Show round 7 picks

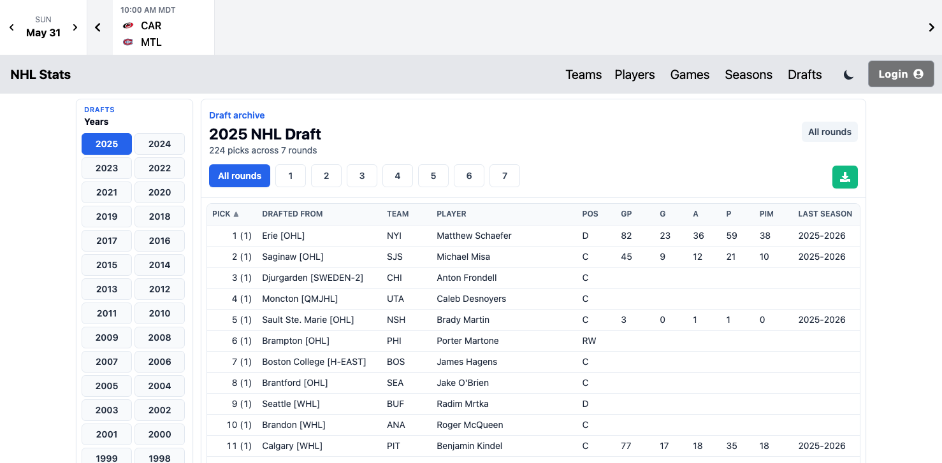click(x=505, y=176)
